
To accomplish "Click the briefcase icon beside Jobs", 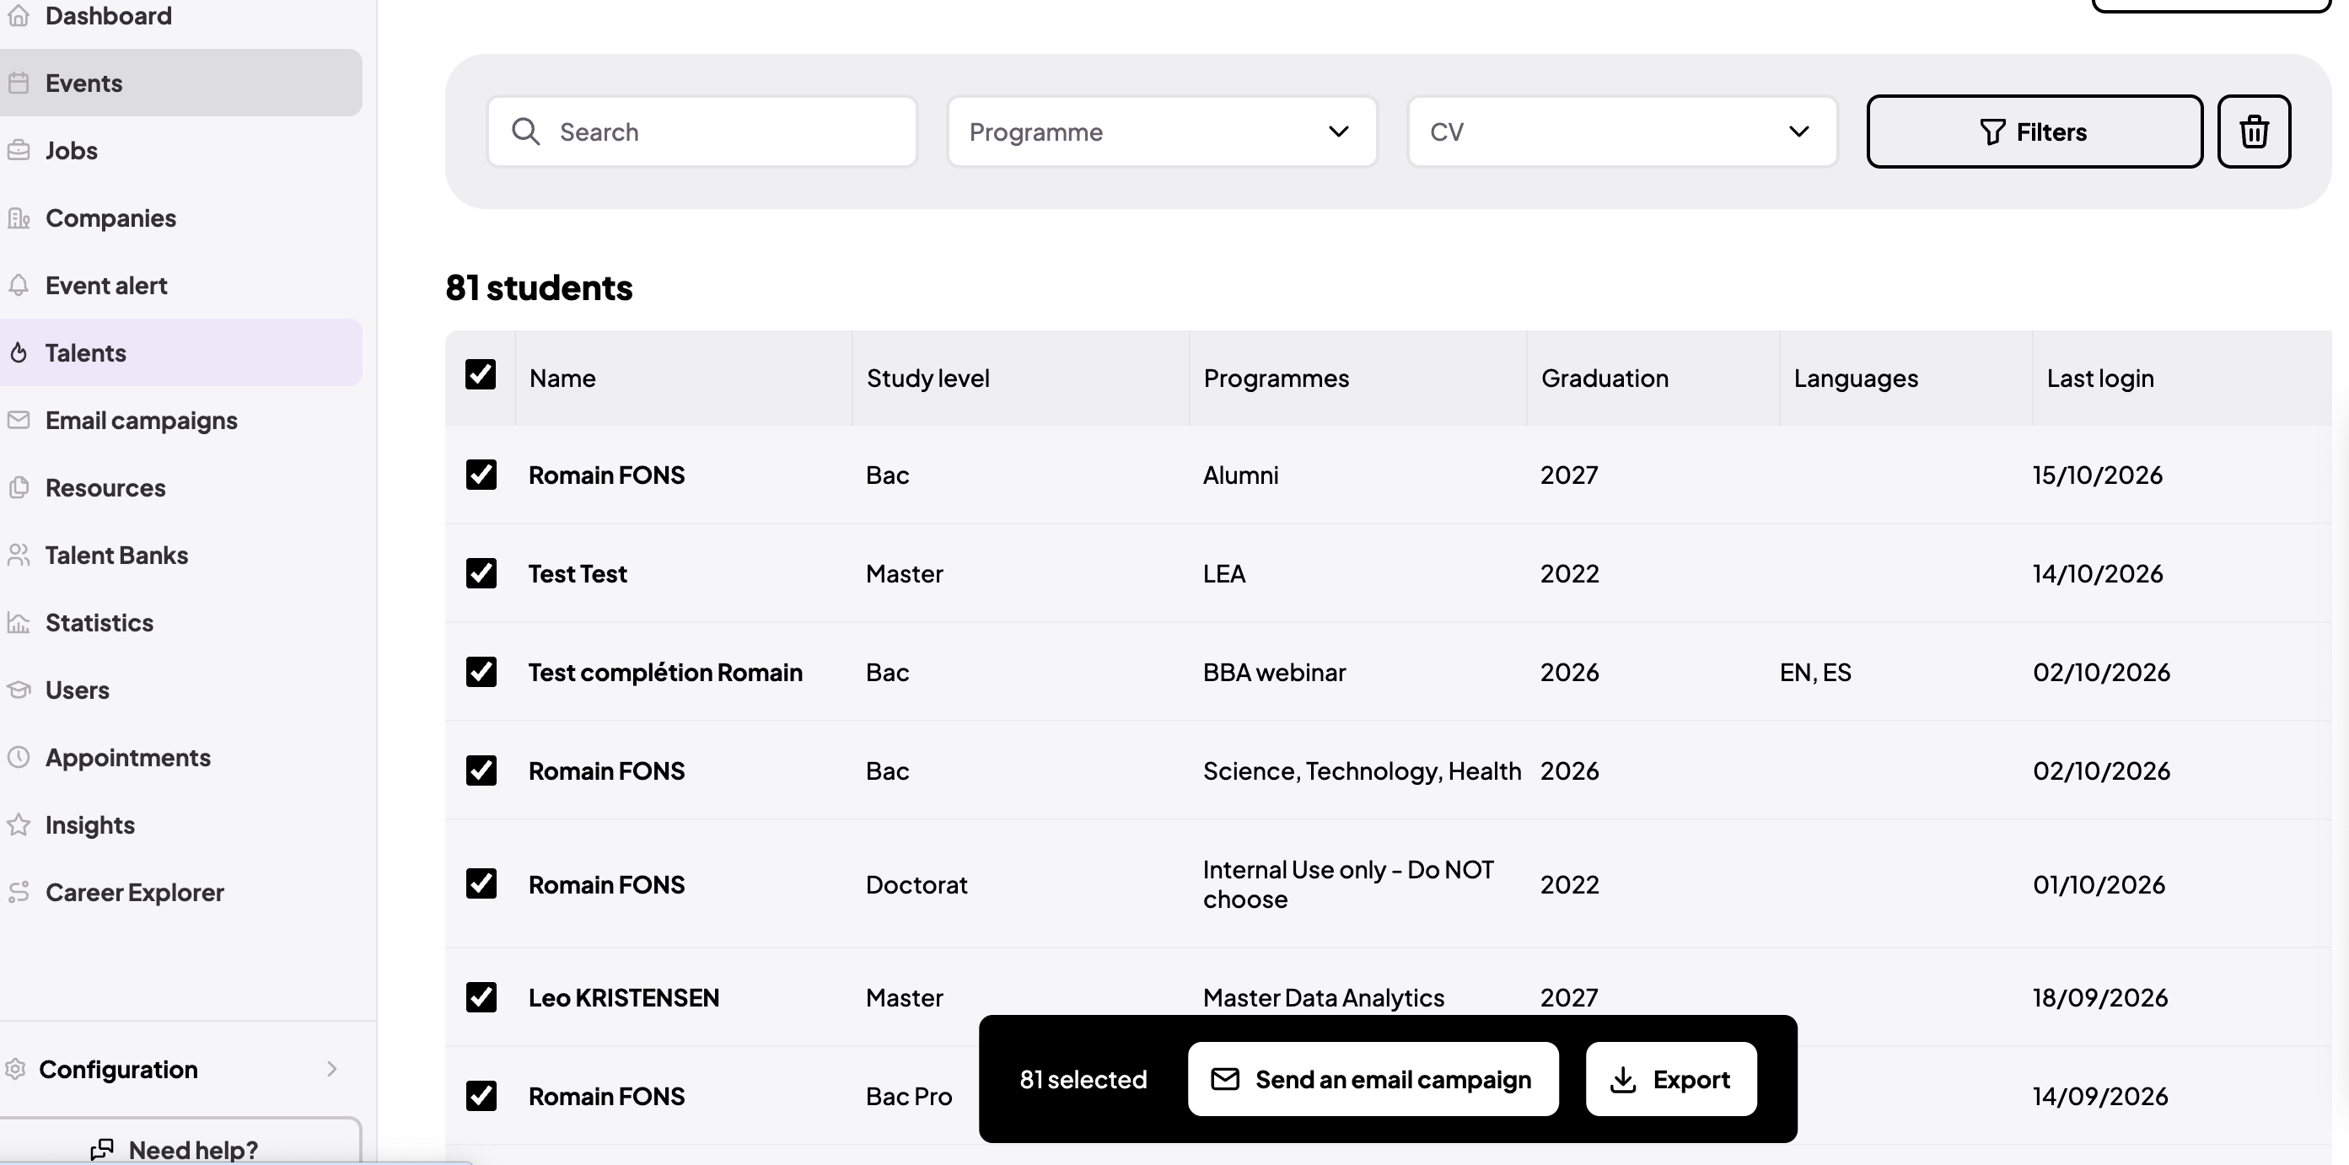I will pyautogui.click(x=19, y=150).
